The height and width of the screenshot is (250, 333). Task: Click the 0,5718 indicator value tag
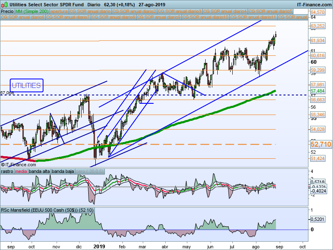[318, 182]
